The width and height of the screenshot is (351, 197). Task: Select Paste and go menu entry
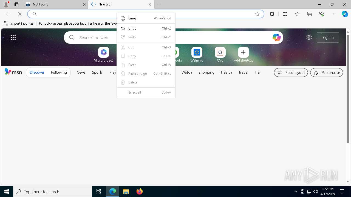point(146,74)
